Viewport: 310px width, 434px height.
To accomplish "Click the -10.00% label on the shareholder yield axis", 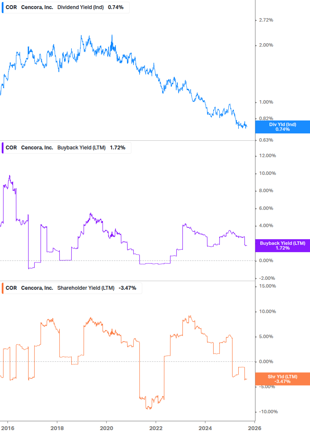I will pyautogui.click(x=267, y=412).
